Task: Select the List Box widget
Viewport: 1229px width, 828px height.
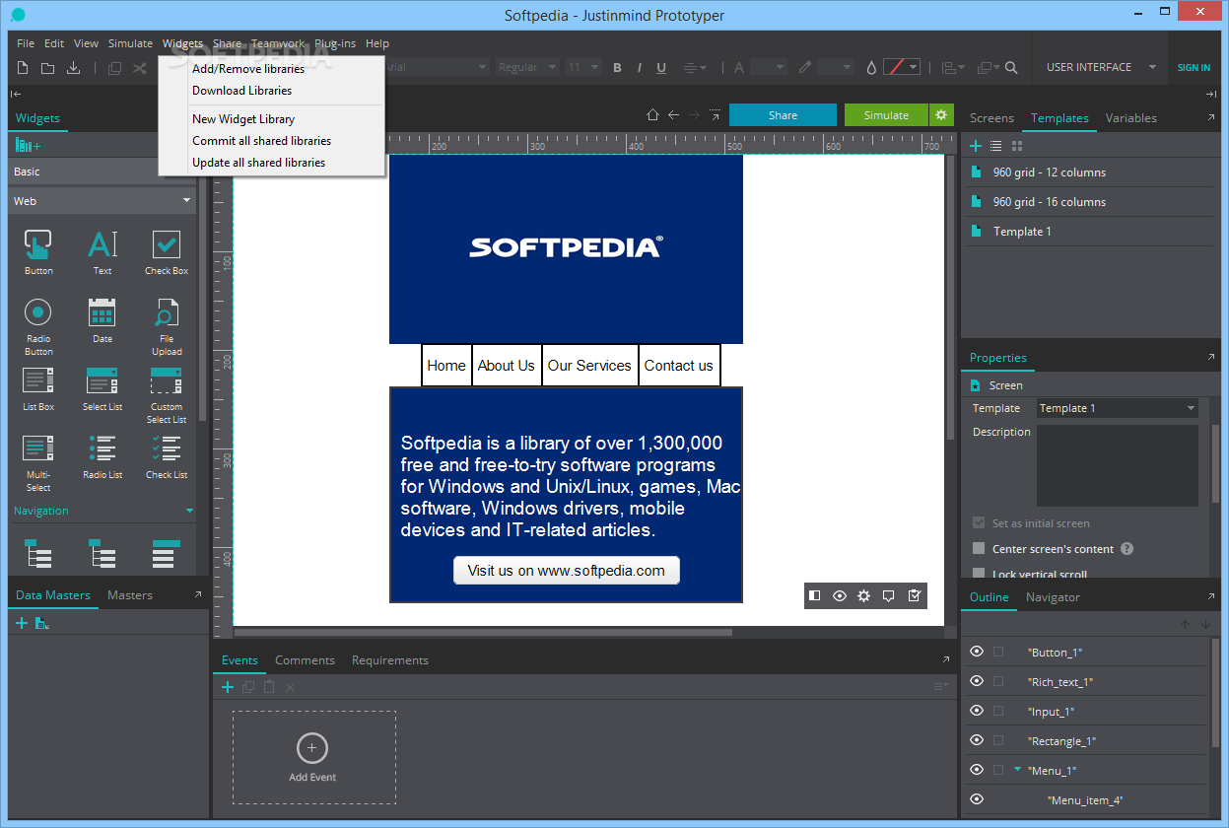Action: [x=38, y=389]
